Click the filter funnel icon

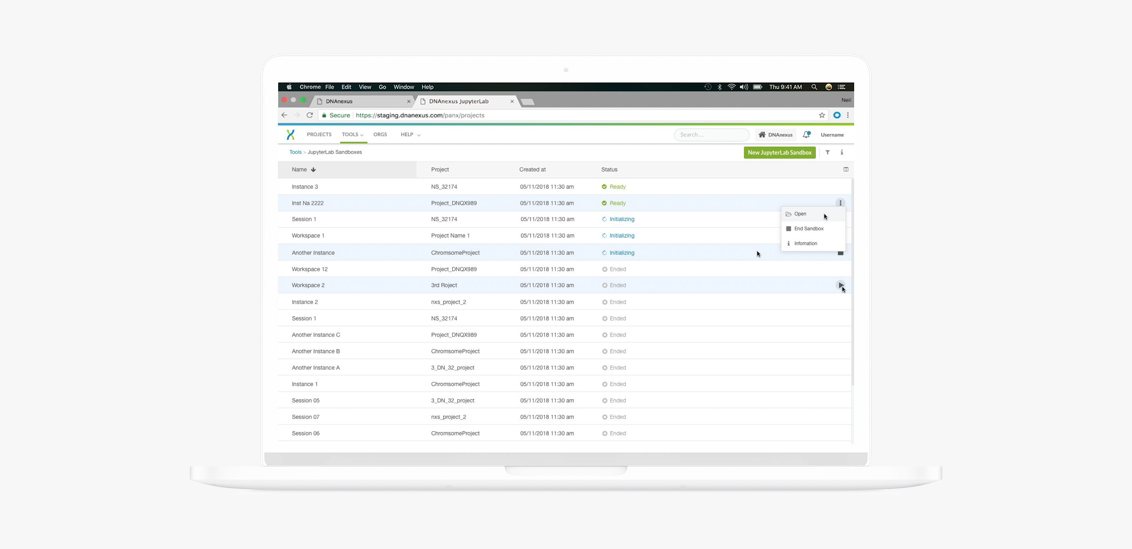(x=827, y=153)
